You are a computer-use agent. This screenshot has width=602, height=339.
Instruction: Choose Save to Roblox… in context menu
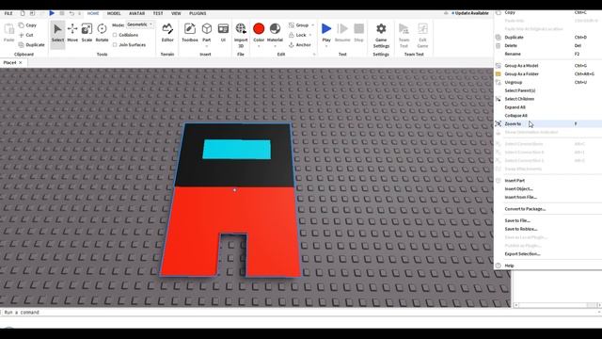547,229
